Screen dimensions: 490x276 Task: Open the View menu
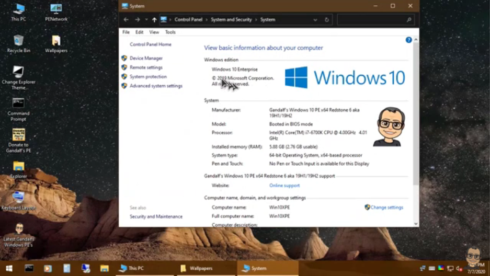tap(154, 32)
